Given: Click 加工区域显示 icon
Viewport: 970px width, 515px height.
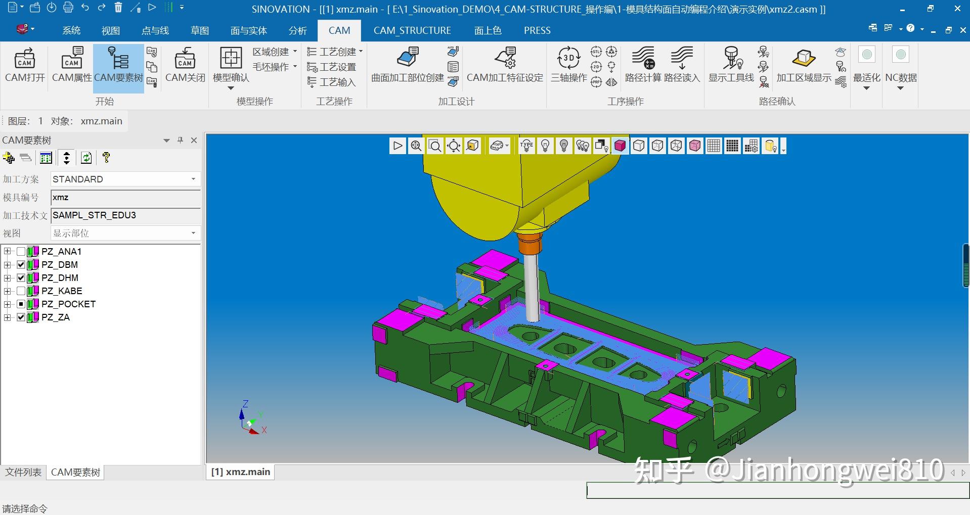Looking at the screenshot, I should tap(804, 58).
